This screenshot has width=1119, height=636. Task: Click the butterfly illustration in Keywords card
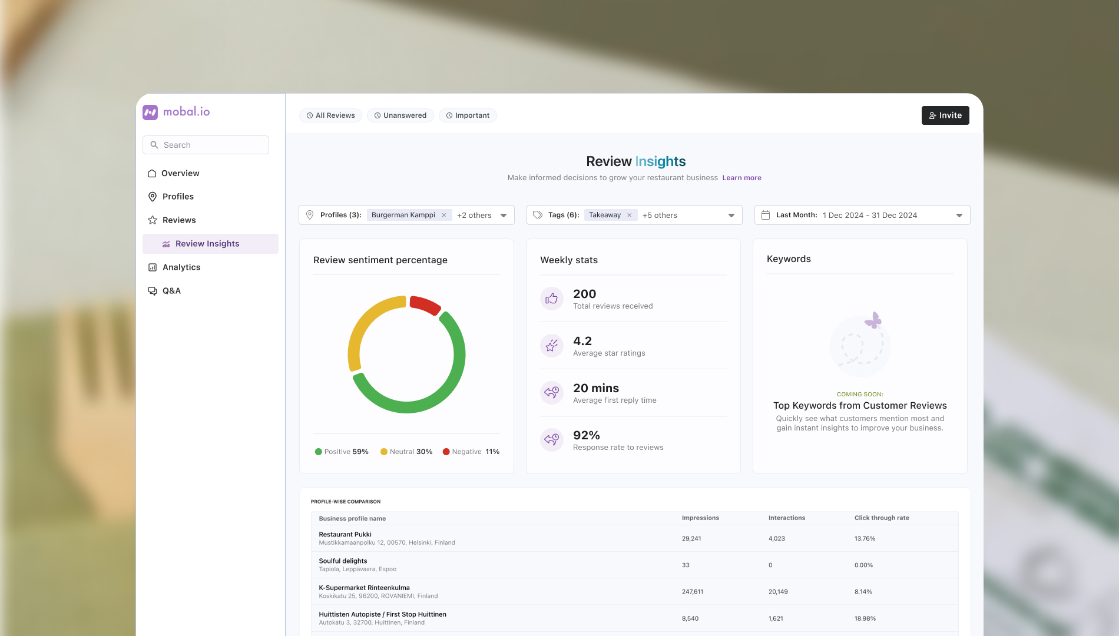(x=873, y=320)
